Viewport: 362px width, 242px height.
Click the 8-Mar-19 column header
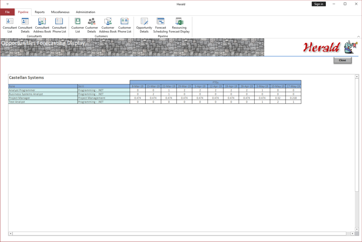(x=138, y=86)
